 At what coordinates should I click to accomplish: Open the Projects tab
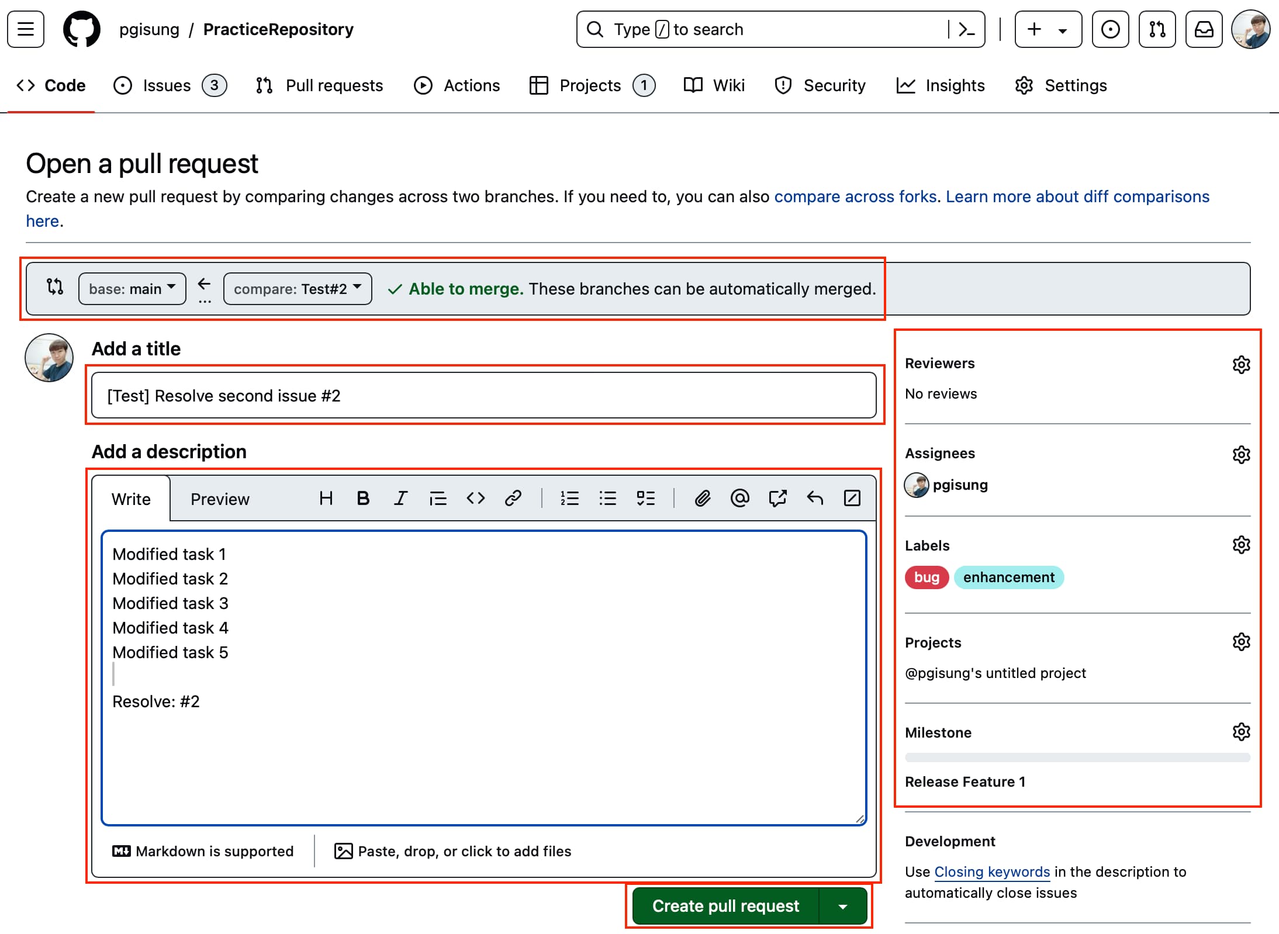tap(592, 85)
